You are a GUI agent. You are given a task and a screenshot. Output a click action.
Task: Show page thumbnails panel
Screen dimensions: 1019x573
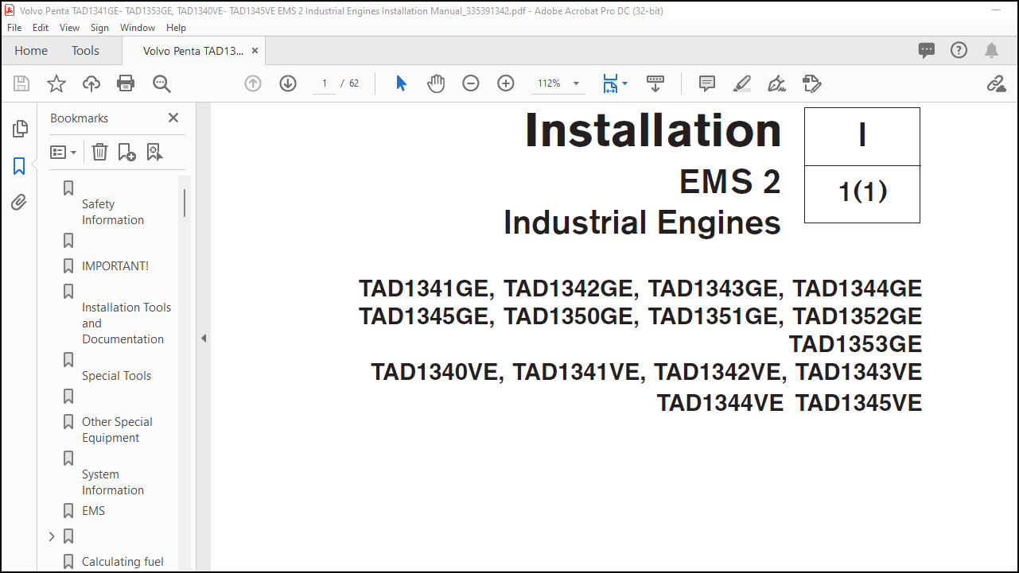[19, 129]
